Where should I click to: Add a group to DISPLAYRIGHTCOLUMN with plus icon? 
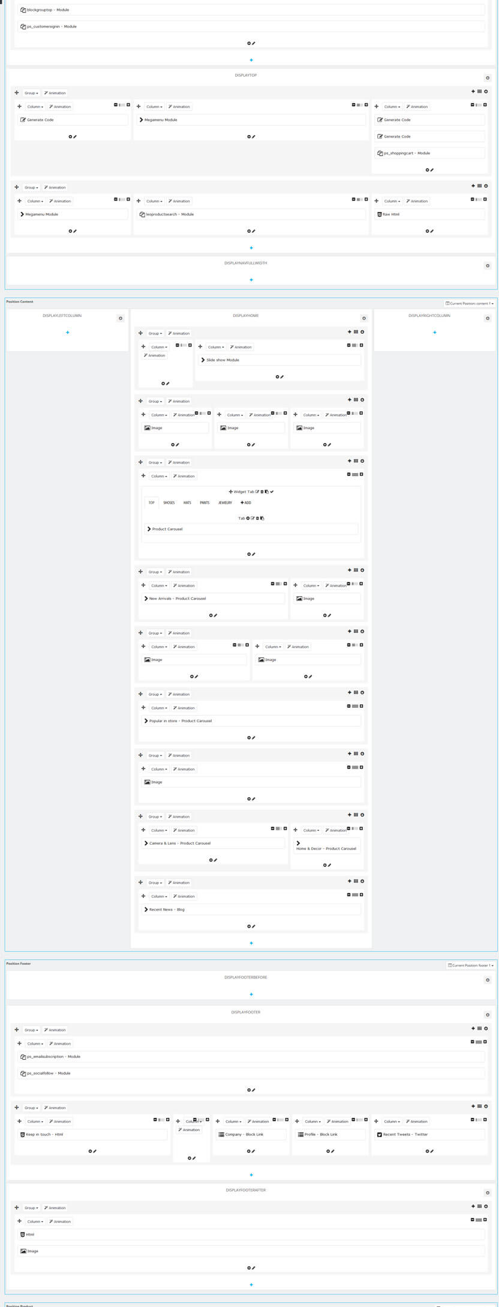(x=435, y=333)
